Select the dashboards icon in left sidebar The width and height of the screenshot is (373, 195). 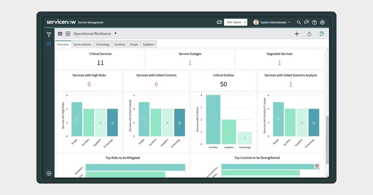pyautogui.click(x=49, y=44)
